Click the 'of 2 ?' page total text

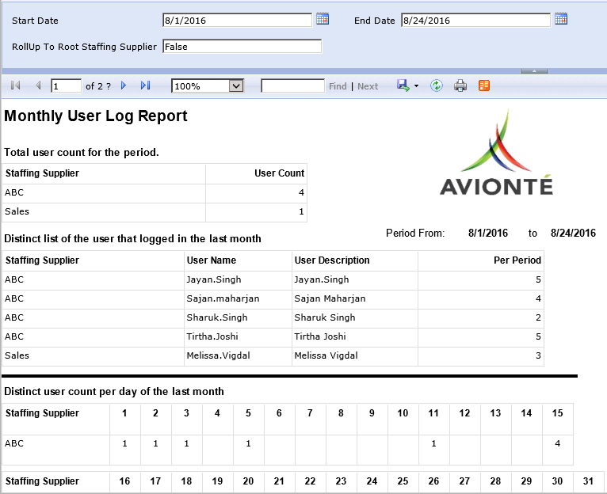(98, 86)
